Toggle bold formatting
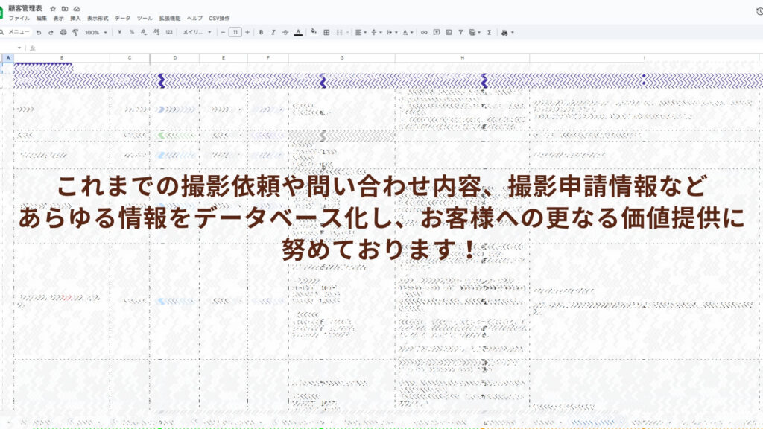This screenshot has height=429, width=763. 261,32
